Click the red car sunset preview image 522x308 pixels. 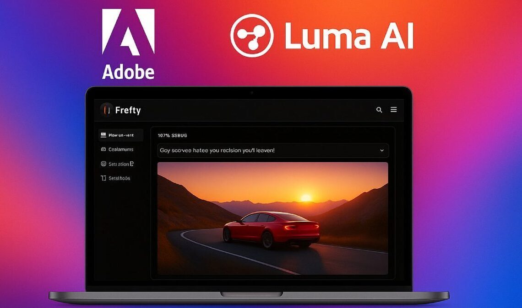coord(272,218)
